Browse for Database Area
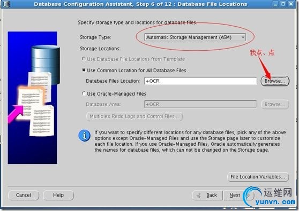This screenshot has height=211, width=299. click(275, 104)
